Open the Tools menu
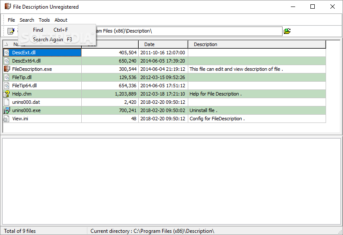Viewport: 343px width, 235px height. pyautogui.click(x=44, y=20)
